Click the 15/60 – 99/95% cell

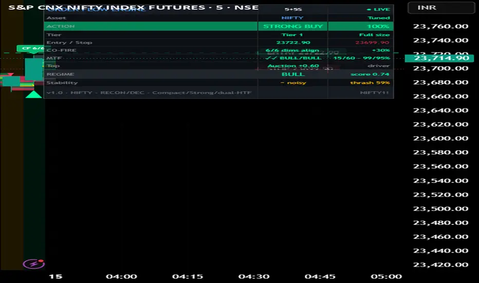pyautogui.click(x=362, y=58)
